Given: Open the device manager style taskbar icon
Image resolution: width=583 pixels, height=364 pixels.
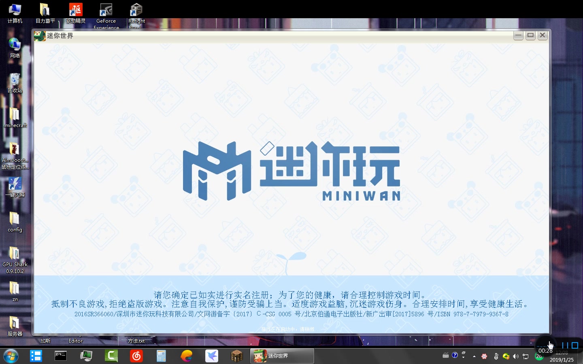Looking at the screenshot, I should click(x=86, y=356).
